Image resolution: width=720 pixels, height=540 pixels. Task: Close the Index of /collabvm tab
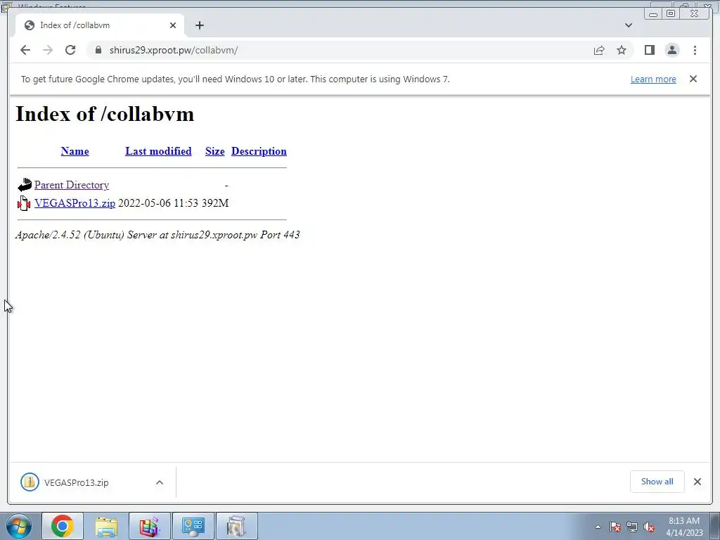tap(173, 25)
